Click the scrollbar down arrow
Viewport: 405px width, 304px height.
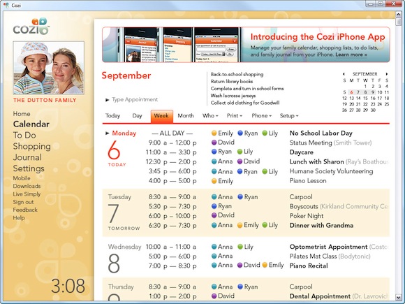pyautogui.click(x=398, y=297)
